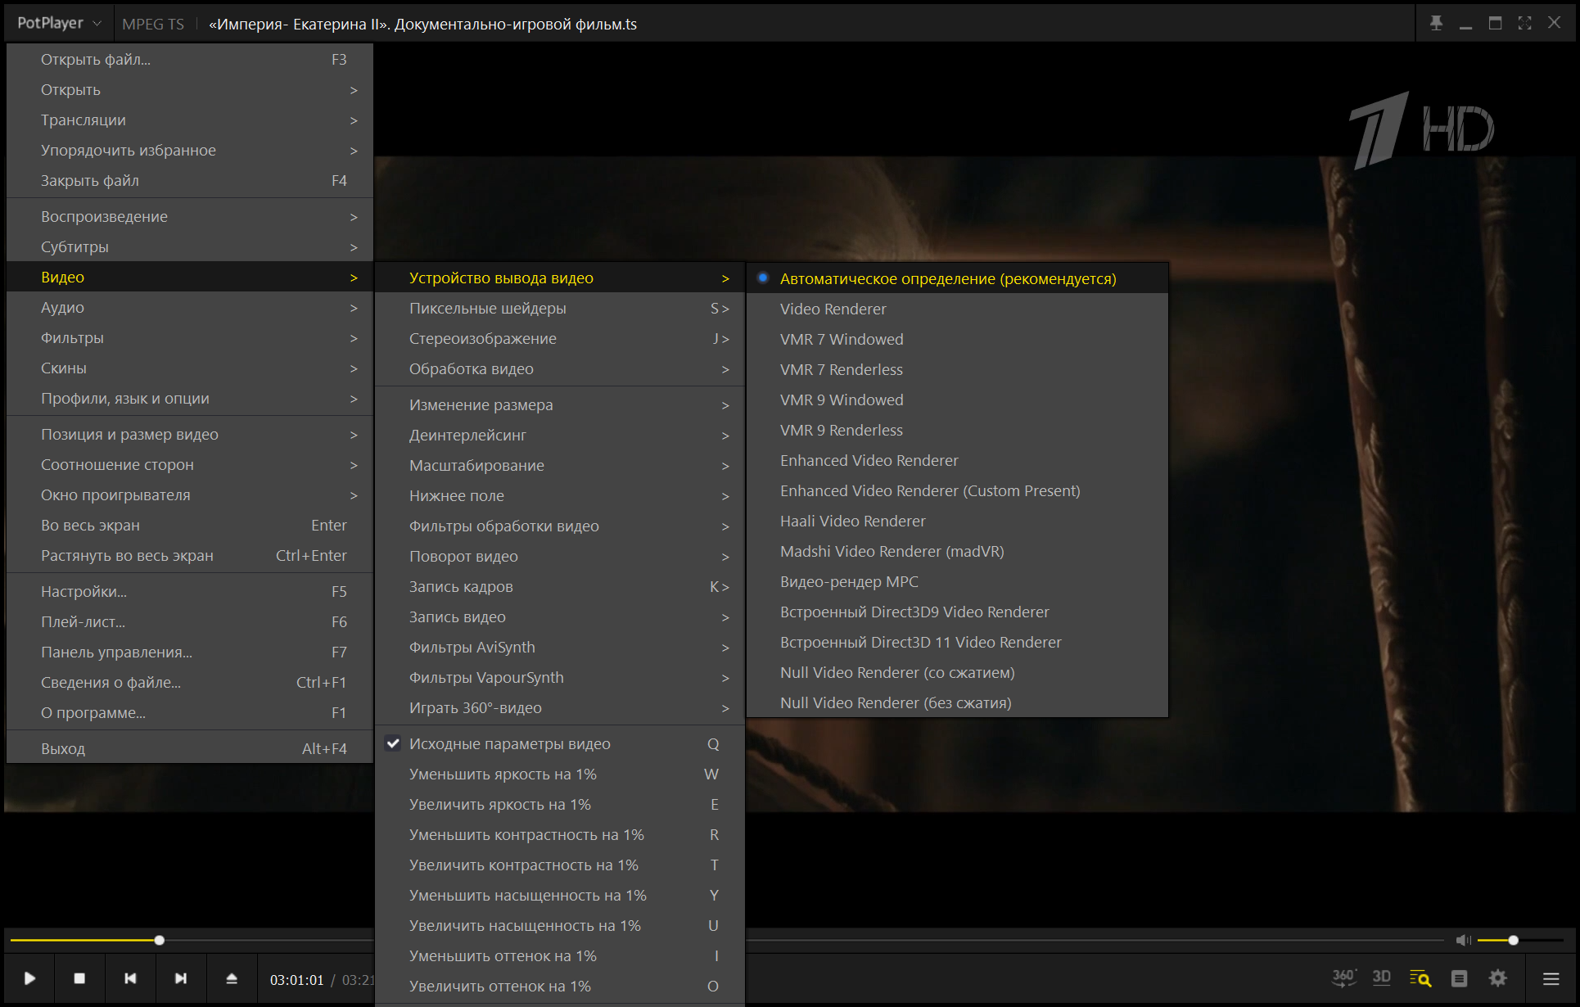Click the volume slider handle
Viewport: 1580px width, 1007px height.
pos(1514,940)
